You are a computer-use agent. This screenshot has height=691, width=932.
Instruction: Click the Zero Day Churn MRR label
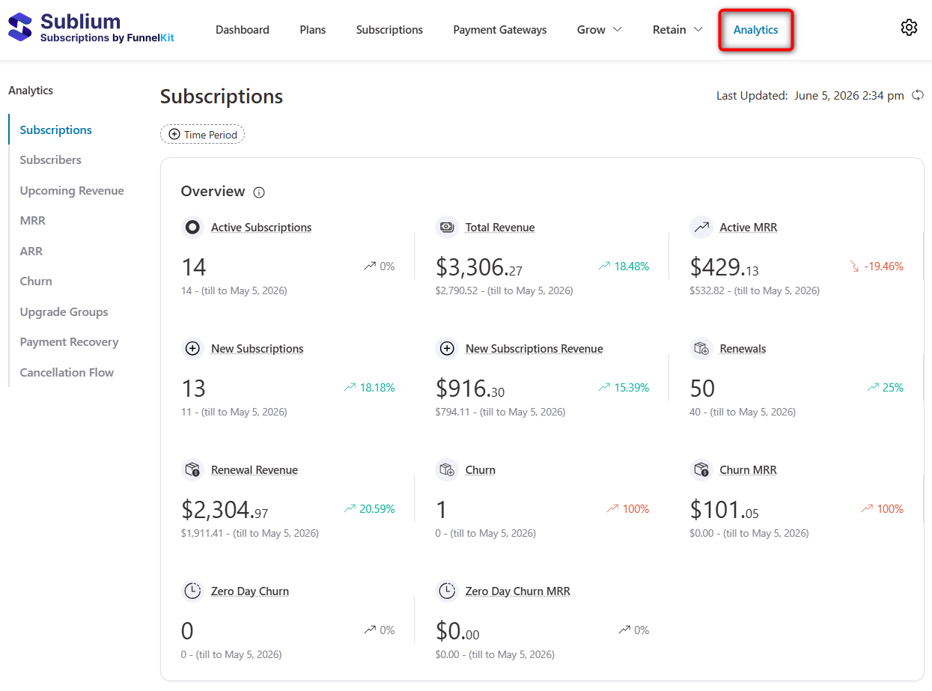coord(518,591)
